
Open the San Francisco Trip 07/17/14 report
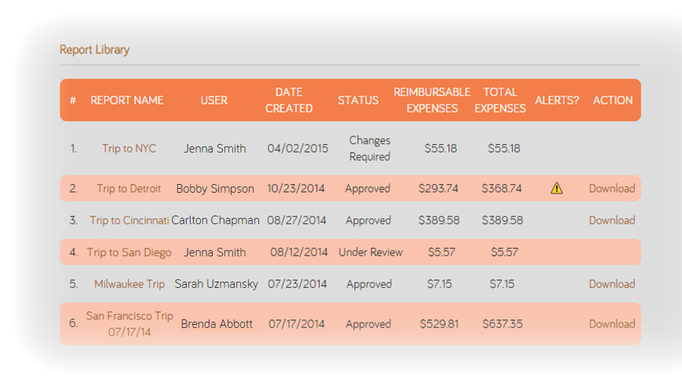(129, 324)
